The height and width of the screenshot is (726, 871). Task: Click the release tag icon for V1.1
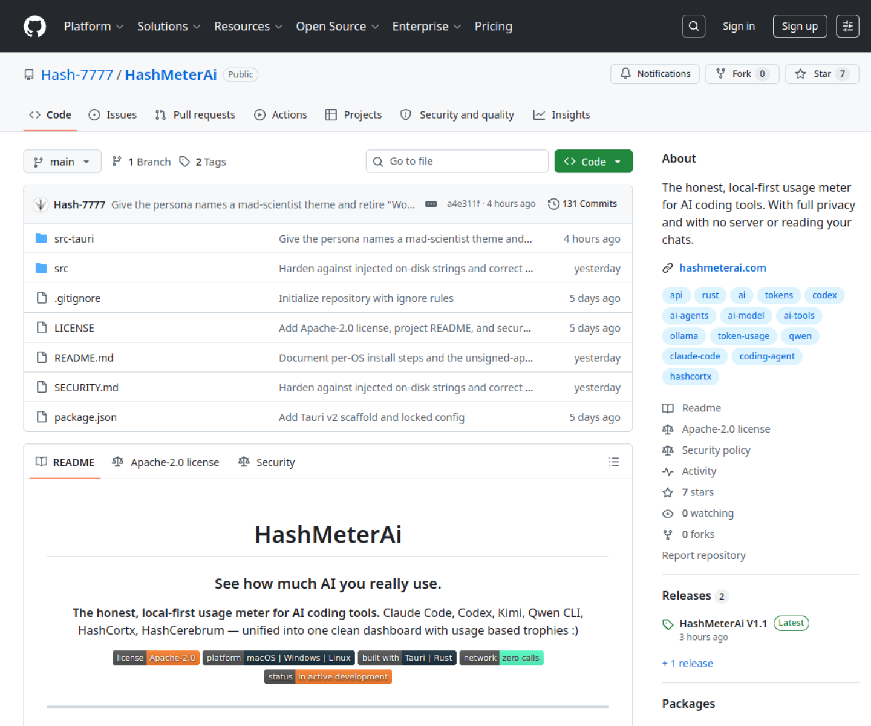pyautogui.click(x=668, y=624)
